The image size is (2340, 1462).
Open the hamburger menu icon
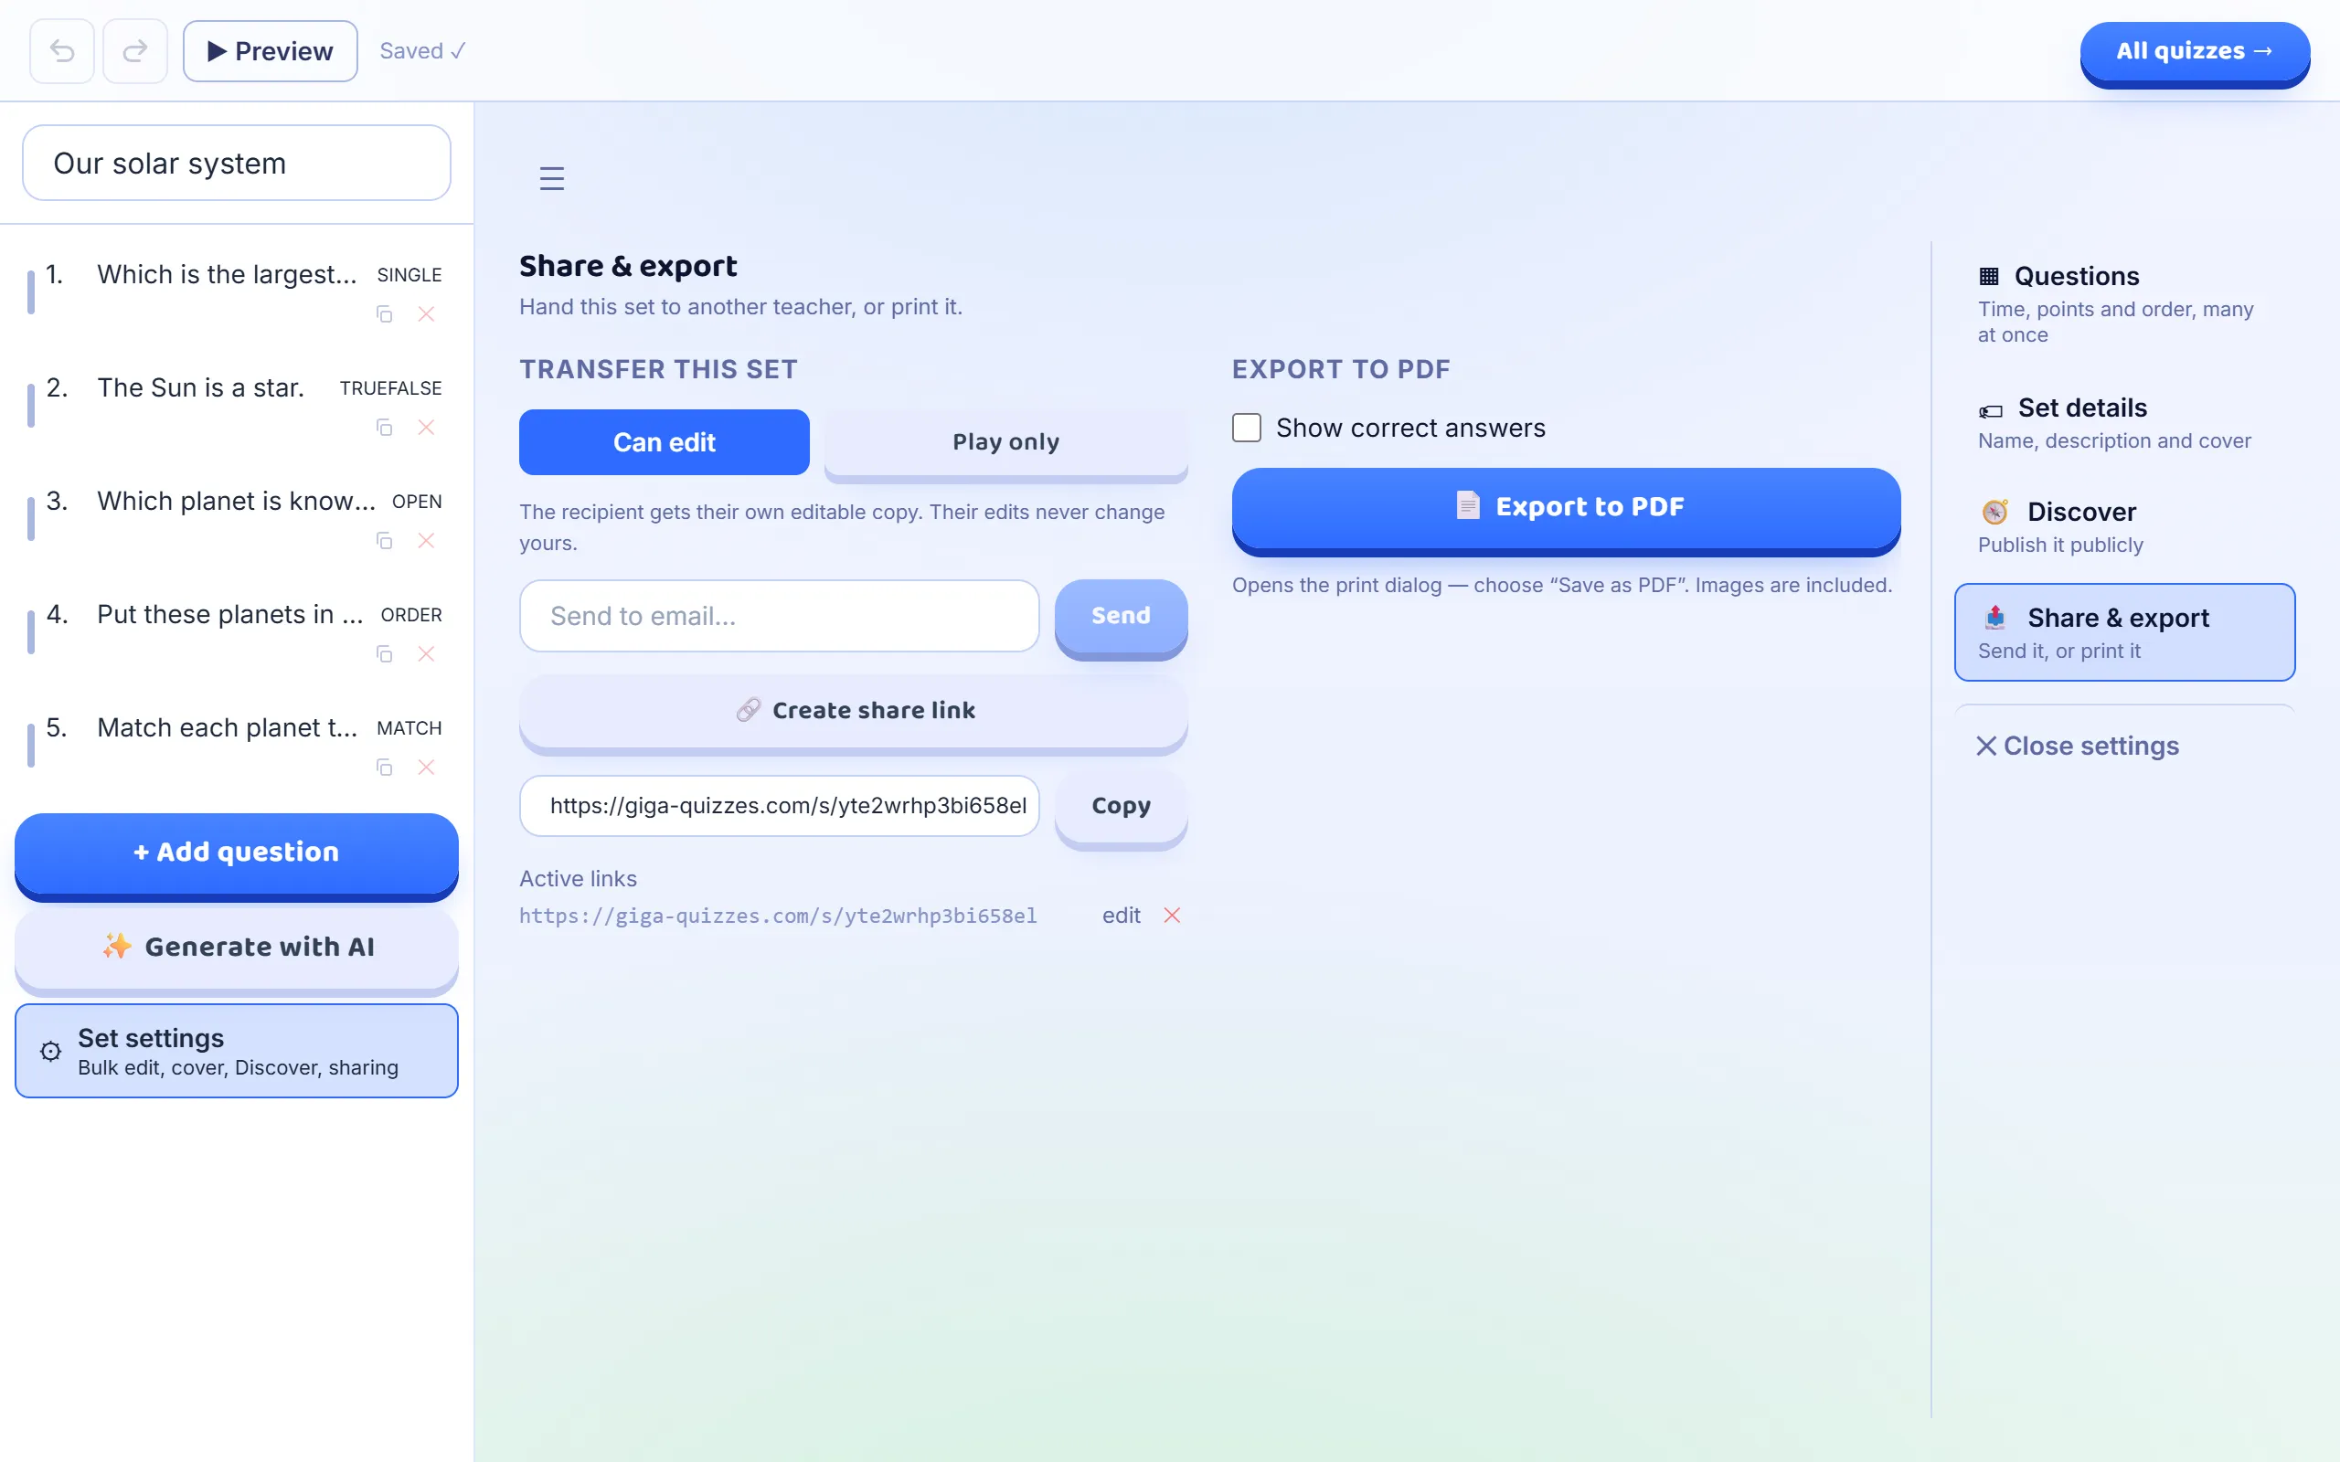click(551, 179)
